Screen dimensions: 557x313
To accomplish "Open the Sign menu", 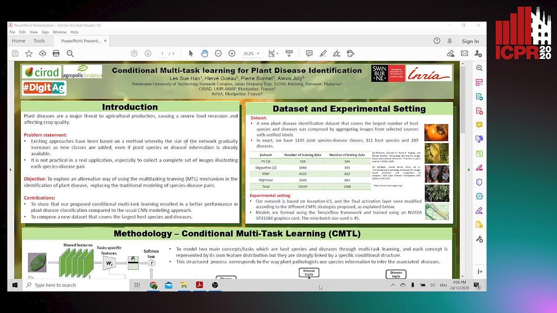I will coord(45,32).
